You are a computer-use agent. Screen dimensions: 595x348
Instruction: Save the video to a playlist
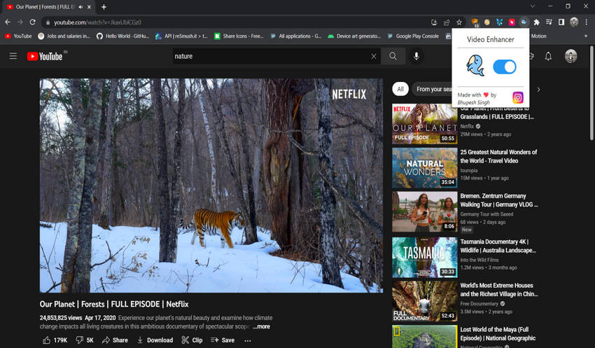pyautogui.click(x=223, y=340)
